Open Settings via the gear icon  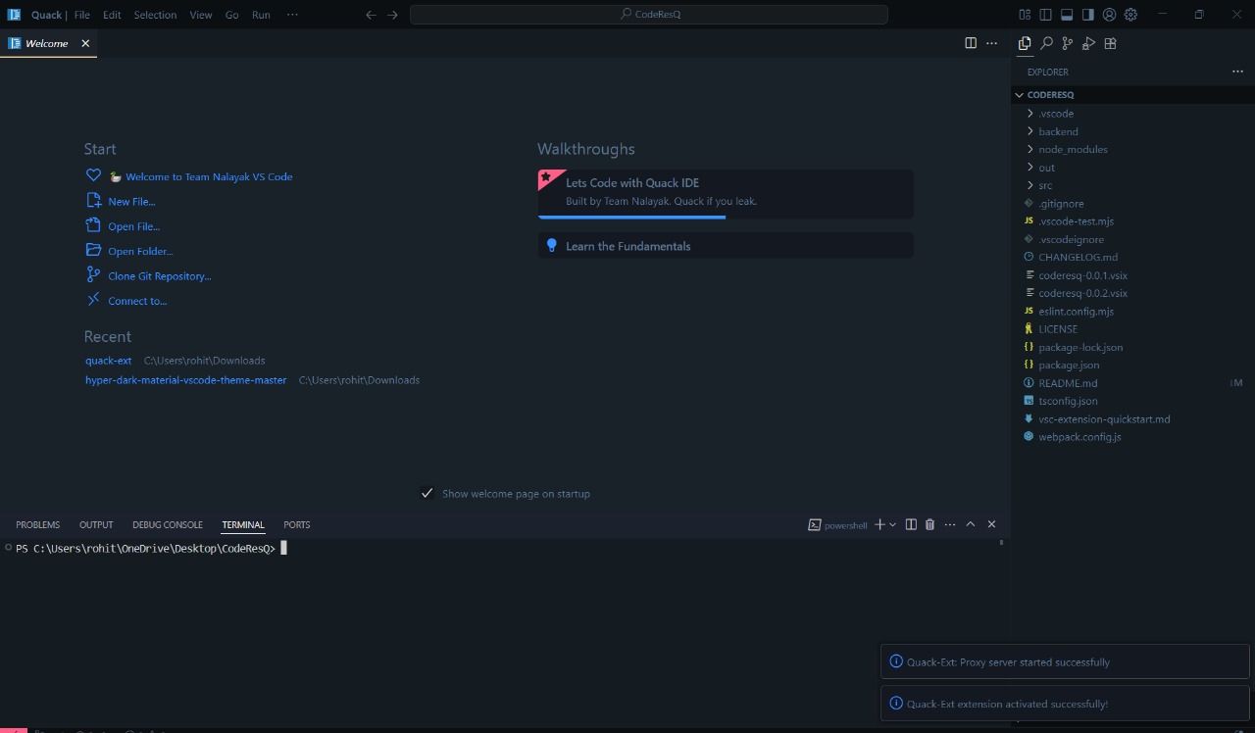[1130, 14]
